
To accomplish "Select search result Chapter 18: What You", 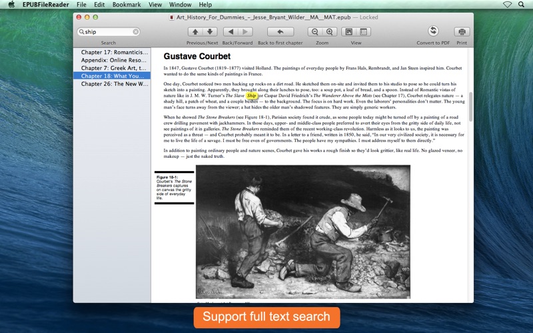I will click(112, 76).
